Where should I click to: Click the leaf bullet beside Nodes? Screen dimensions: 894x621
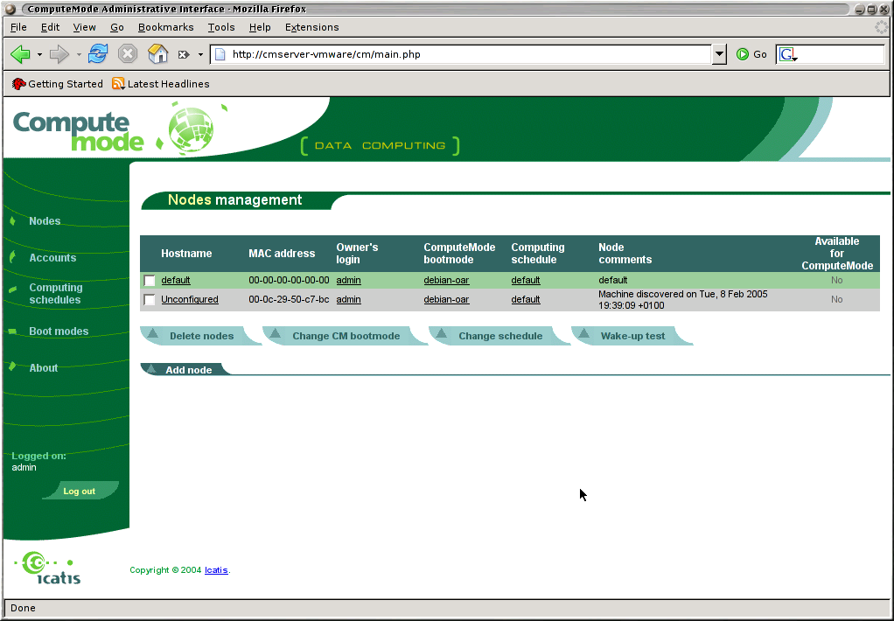pyautogui.click(x=12, y=220)
